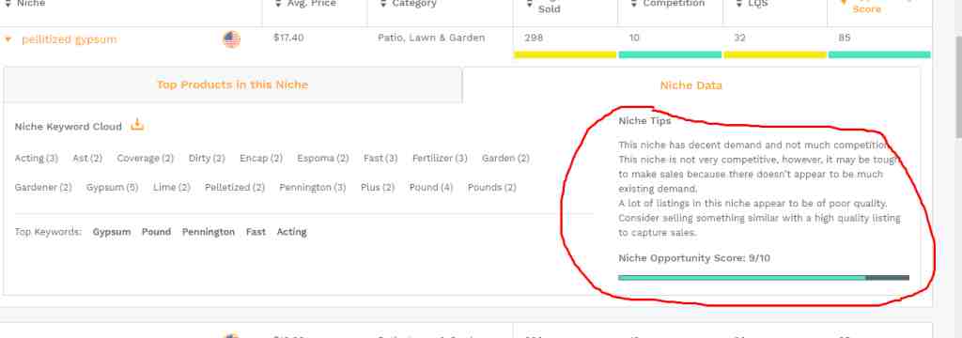Download the Niche Keyword Cloud

click(x=137, y=125)
